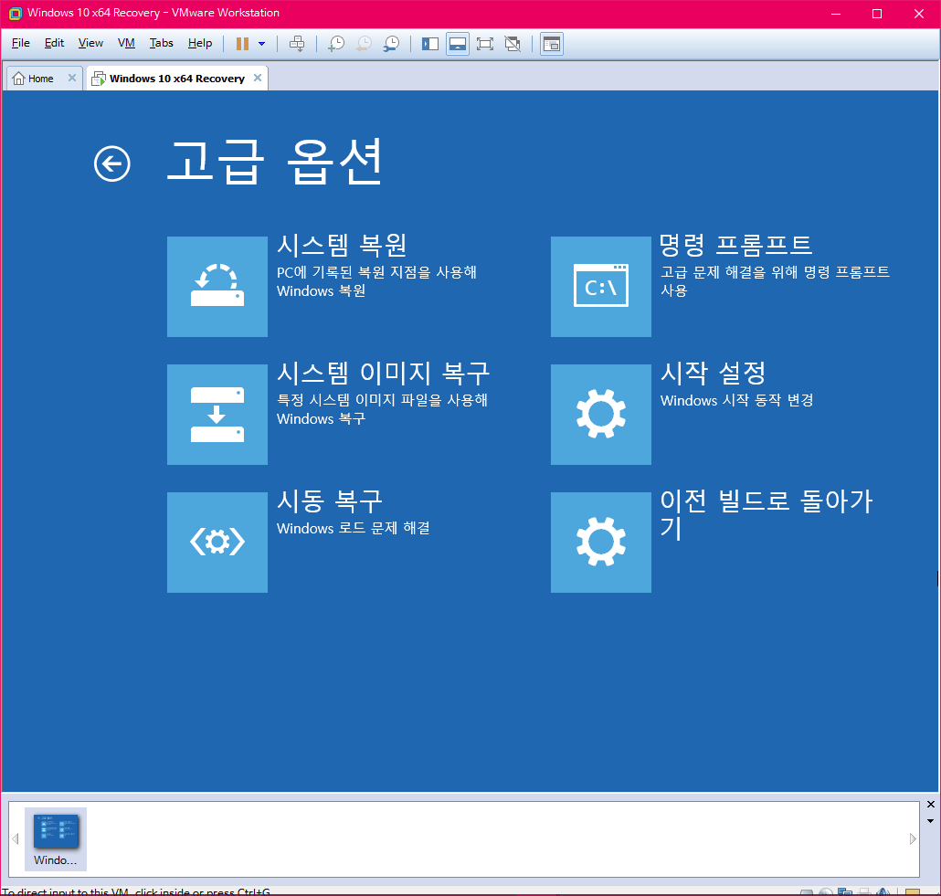Enter Unity mode
Image resolution: width=941 pixels, height=896 pixels.
[513, 44]
